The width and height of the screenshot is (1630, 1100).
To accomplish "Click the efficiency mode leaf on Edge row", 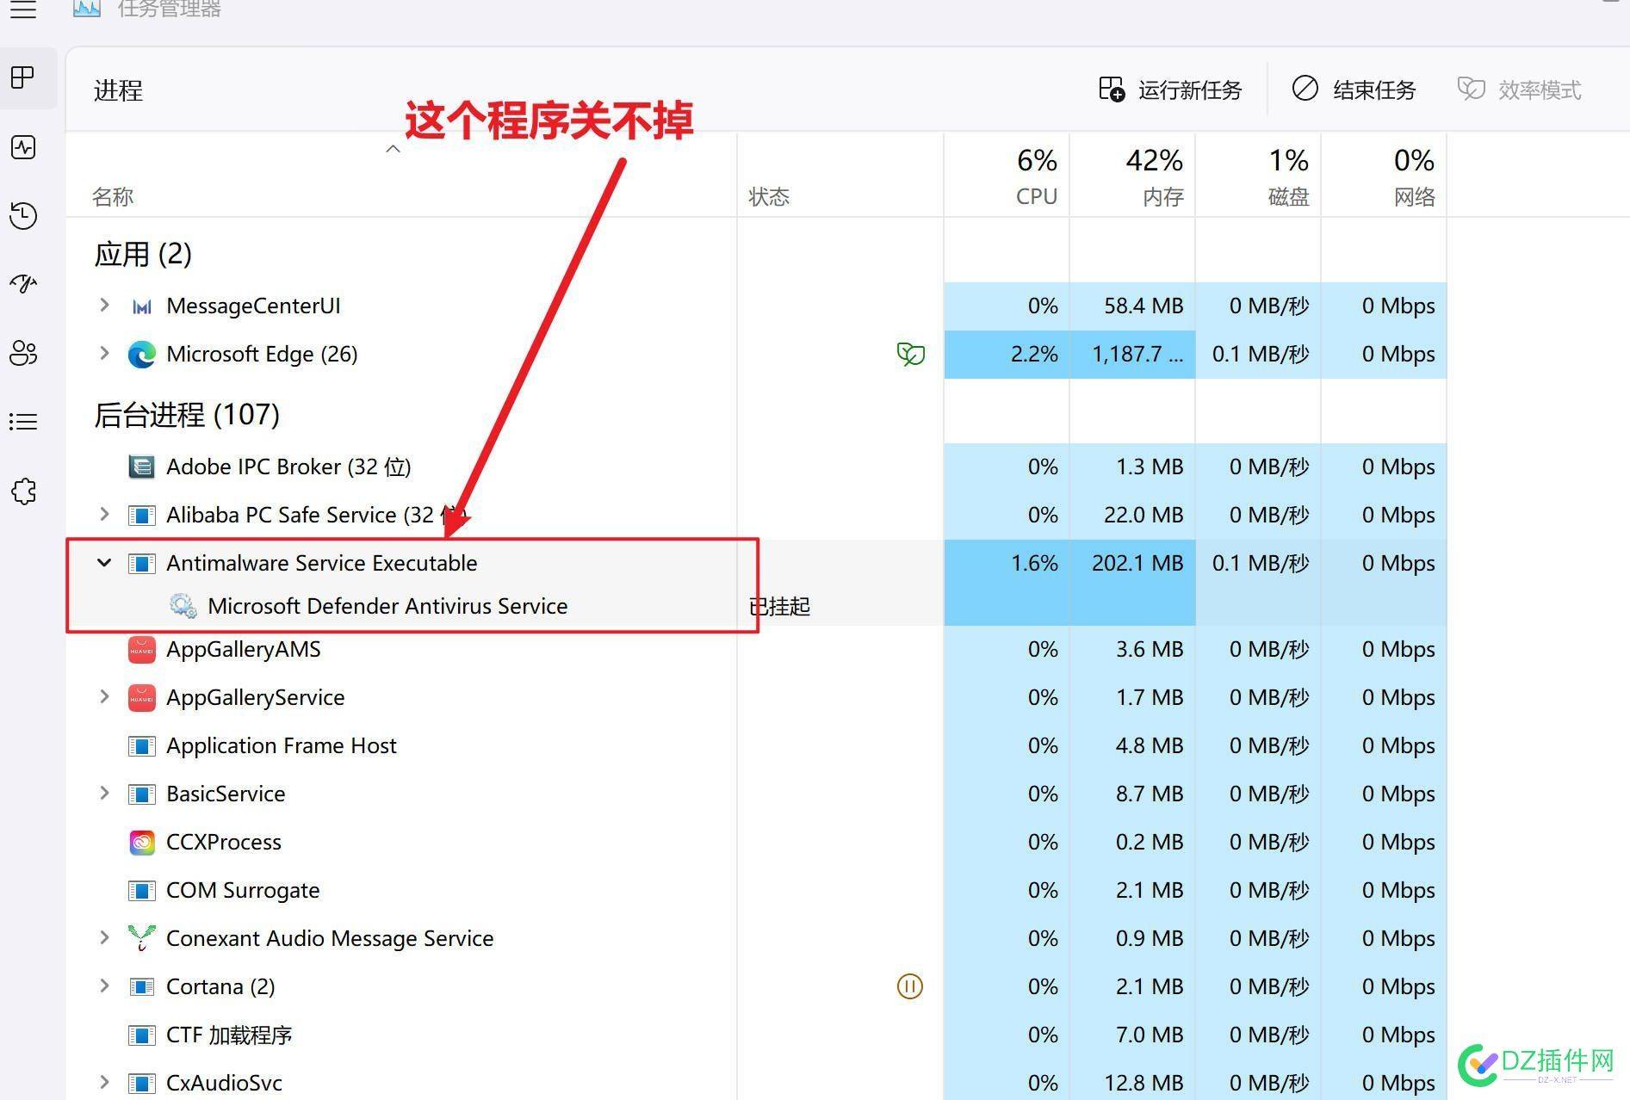I will (x=910, y=354).
